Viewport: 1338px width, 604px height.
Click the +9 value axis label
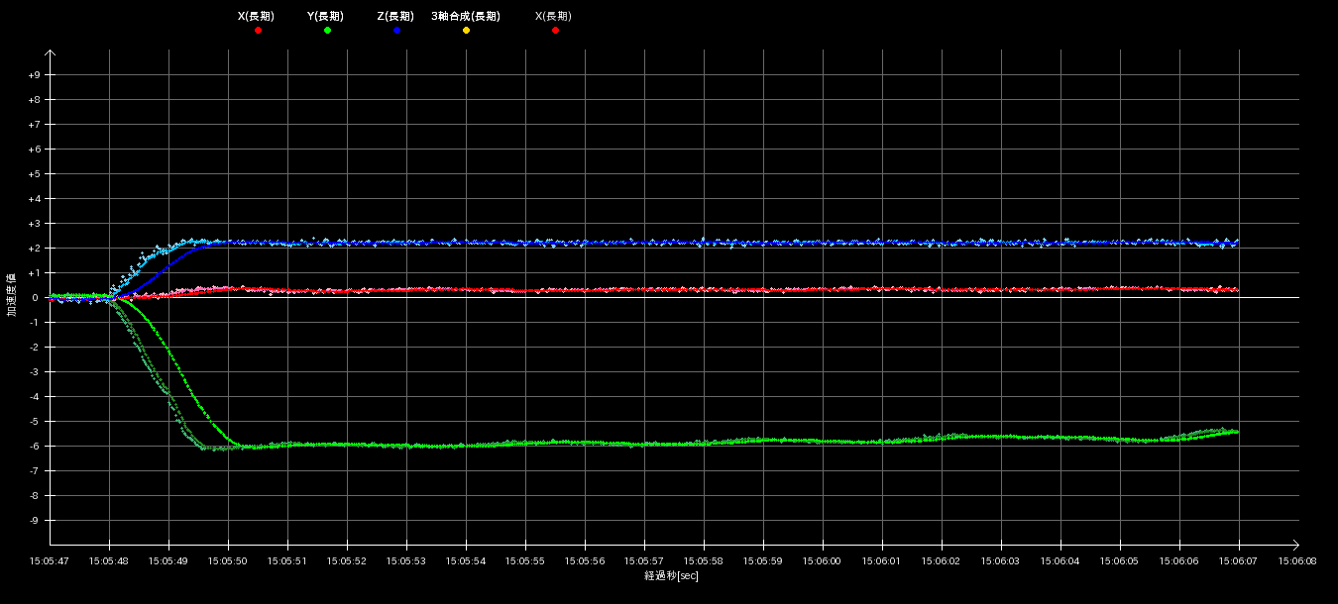(x=34, y=75)
